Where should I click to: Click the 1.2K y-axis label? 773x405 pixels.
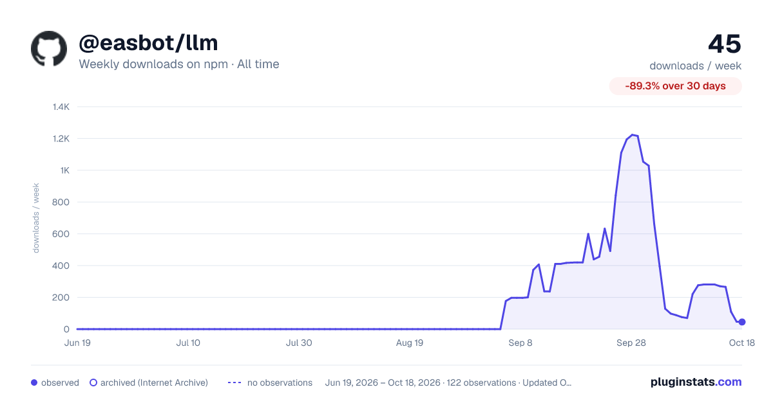pyautogui.click(x=61, y=138)
